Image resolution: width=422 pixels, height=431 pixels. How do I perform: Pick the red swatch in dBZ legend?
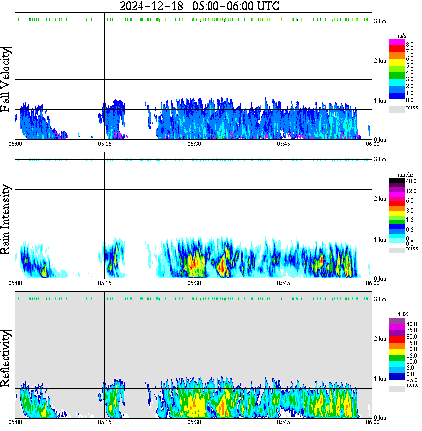397,340
